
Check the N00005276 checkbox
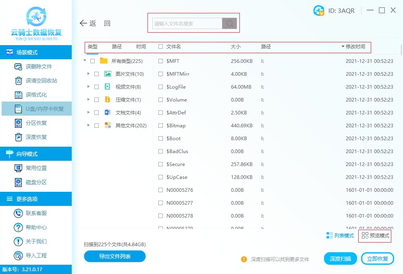click(x=161, y=190)
